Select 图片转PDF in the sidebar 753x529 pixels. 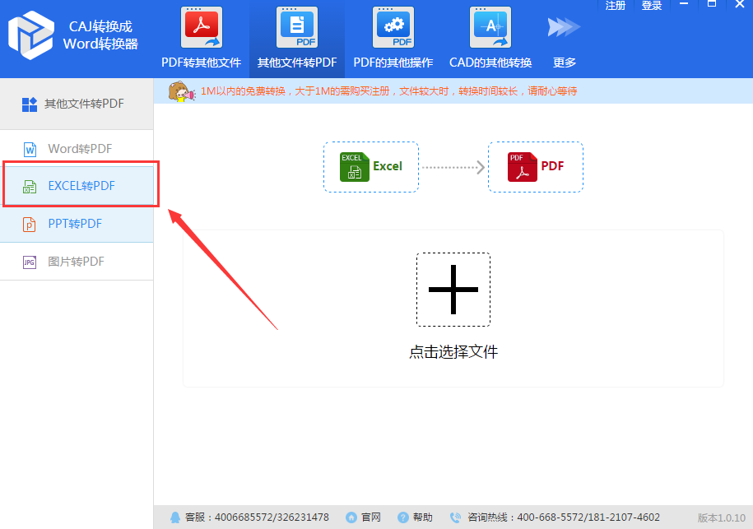pyautogui.click(x=77, y=262)
